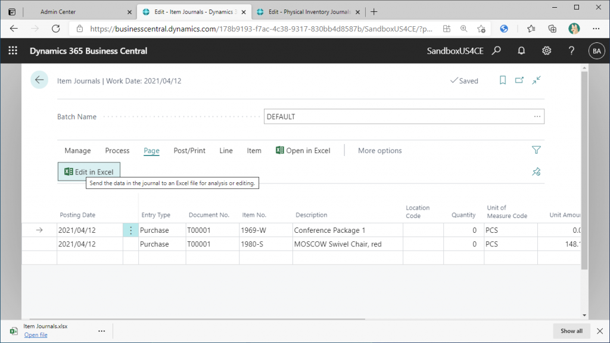
Task: View site information lock icon
Action: point(80,29)
